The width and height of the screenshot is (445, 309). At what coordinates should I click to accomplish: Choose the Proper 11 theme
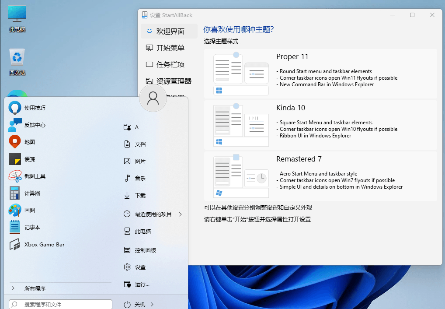(320, 74)
